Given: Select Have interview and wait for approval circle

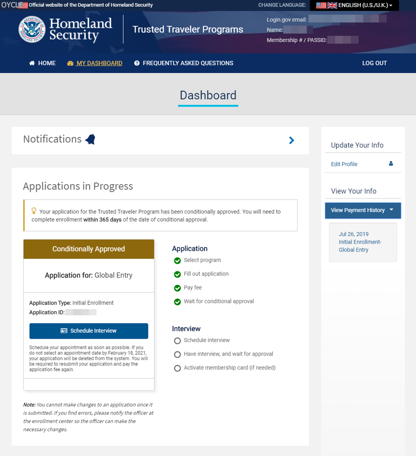Looking at the screenshot, I should click(x=177, y=354).
